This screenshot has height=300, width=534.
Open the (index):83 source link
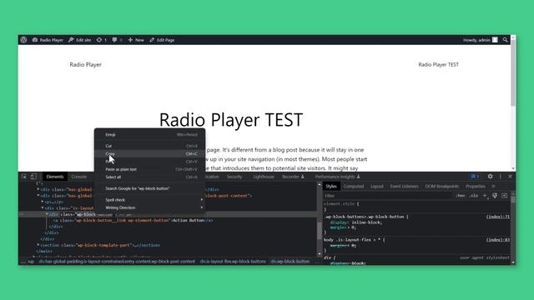point(497,240)
